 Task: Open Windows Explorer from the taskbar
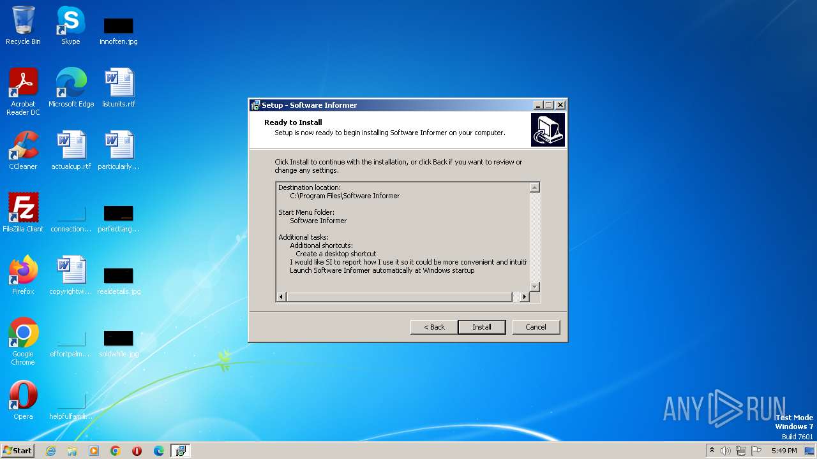(x=72, y=451)
